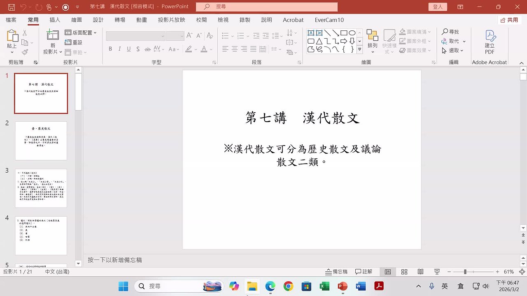Toggle Bold formatting

[110, 49]
